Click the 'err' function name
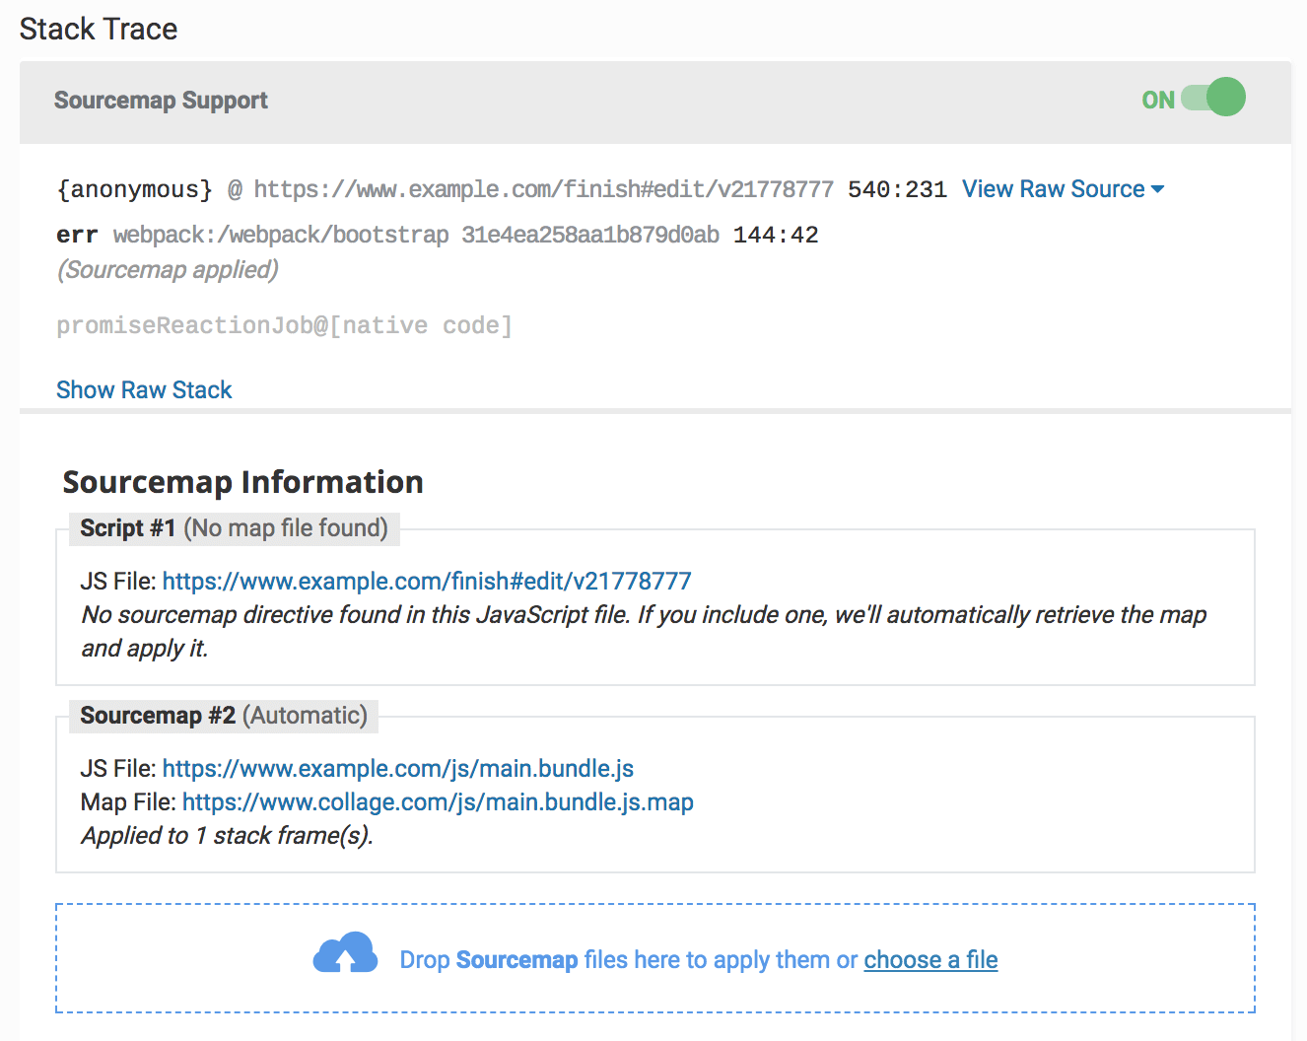Image resolution: width=1307 pixels, height=1041 pixels. 77,235
